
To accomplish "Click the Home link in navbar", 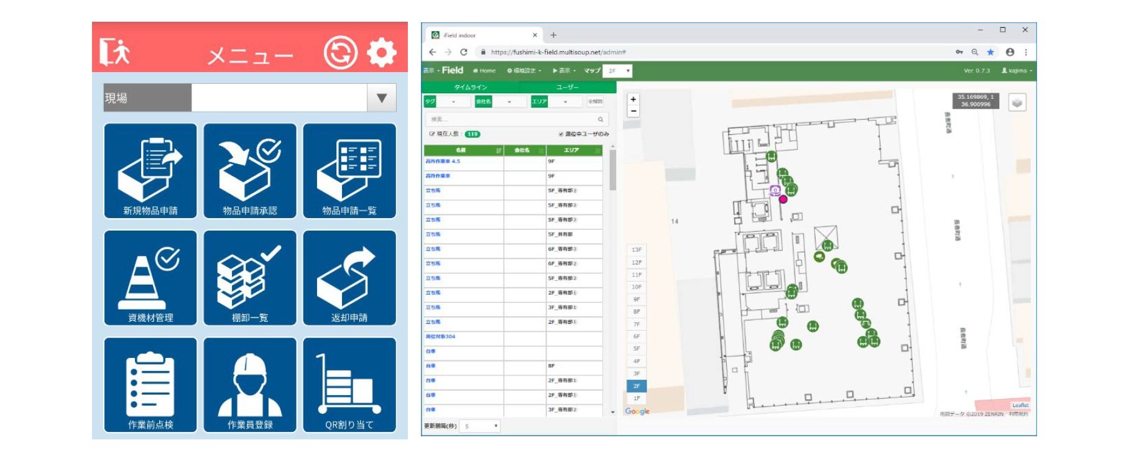I will [484, 71].
